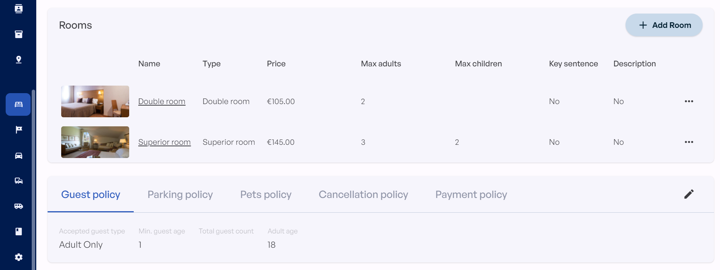Open the location pin sidebar icon
Image resolution: width=720 pixels, height=270 pixels.
19,60
